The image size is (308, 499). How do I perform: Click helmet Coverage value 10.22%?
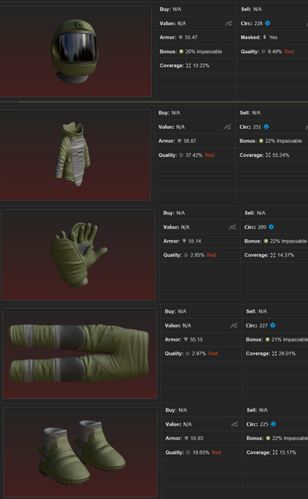pyautogui.click(x=201, y=65)
